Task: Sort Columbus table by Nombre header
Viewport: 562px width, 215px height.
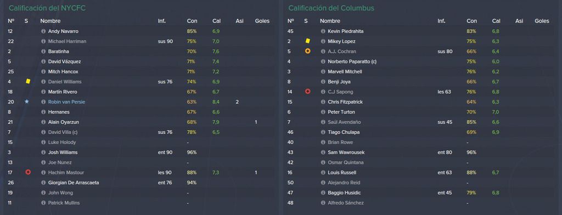Action: coord(330,21)
